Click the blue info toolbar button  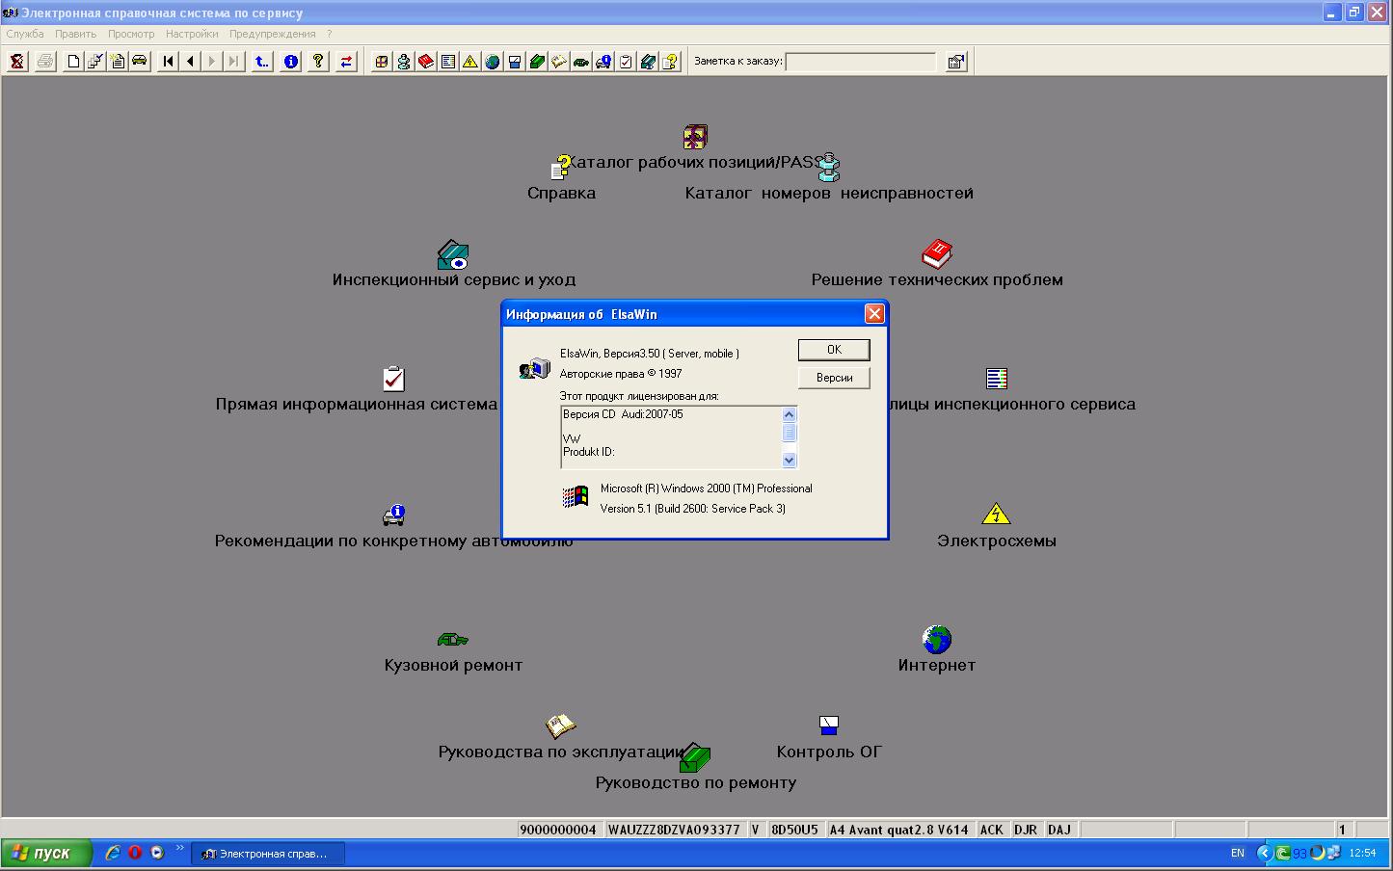[x=290, y=62]
